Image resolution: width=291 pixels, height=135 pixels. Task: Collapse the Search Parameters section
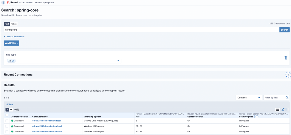[x=14, y=37]
